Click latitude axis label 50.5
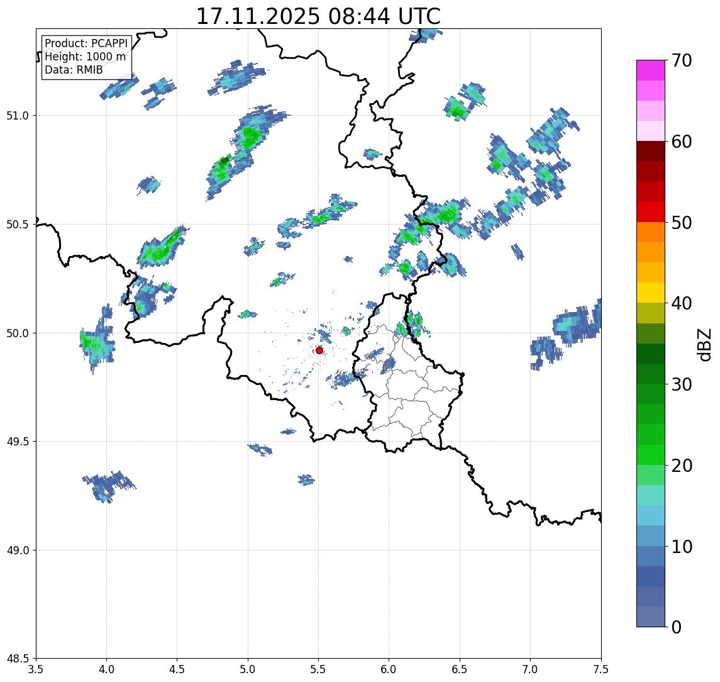Screen dimensions: 720x682 (x=18, y=225)
